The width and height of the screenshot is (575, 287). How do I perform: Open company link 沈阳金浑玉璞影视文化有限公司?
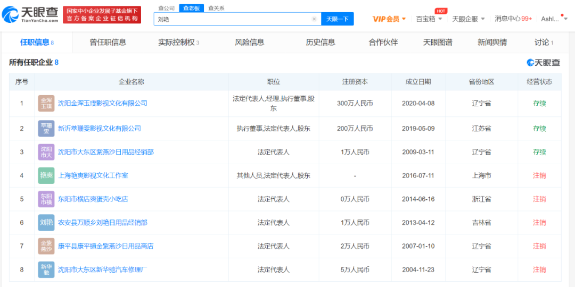(103, 104)
